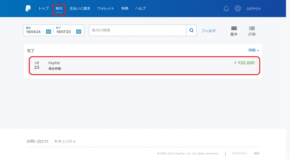Open the セキュリティ footer link
290x159 pixels.
65,141
